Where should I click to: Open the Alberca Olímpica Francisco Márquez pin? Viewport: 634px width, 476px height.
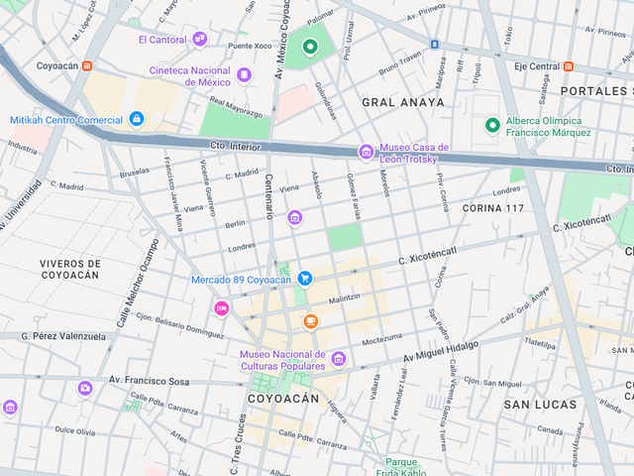[x=492, y=126]
